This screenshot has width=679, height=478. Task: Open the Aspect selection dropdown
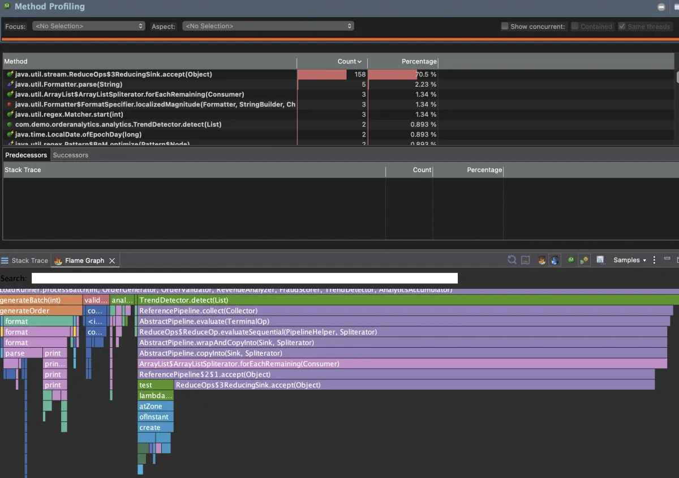click(268, 25)
